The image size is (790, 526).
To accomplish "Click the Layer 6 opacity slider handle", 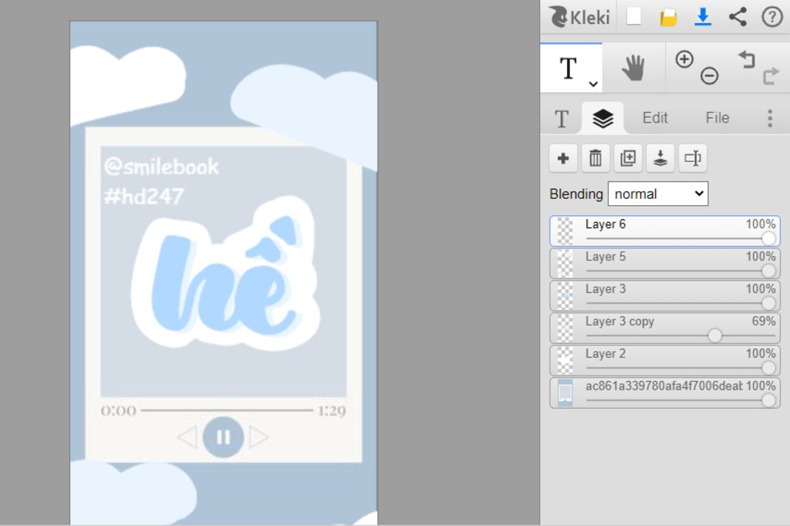I will pos(768,238).
